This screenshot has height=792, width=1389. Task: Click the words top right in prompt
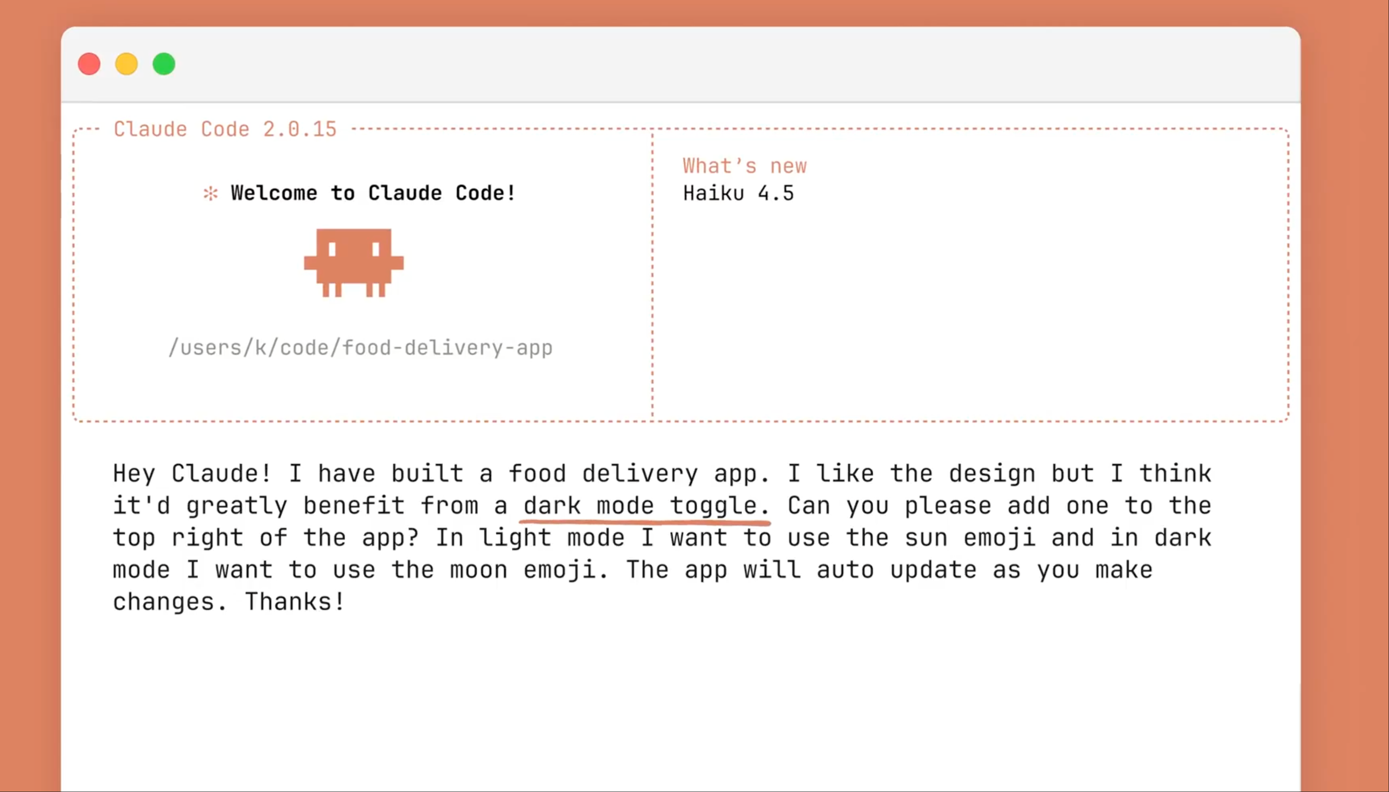(x=178, y=538)
